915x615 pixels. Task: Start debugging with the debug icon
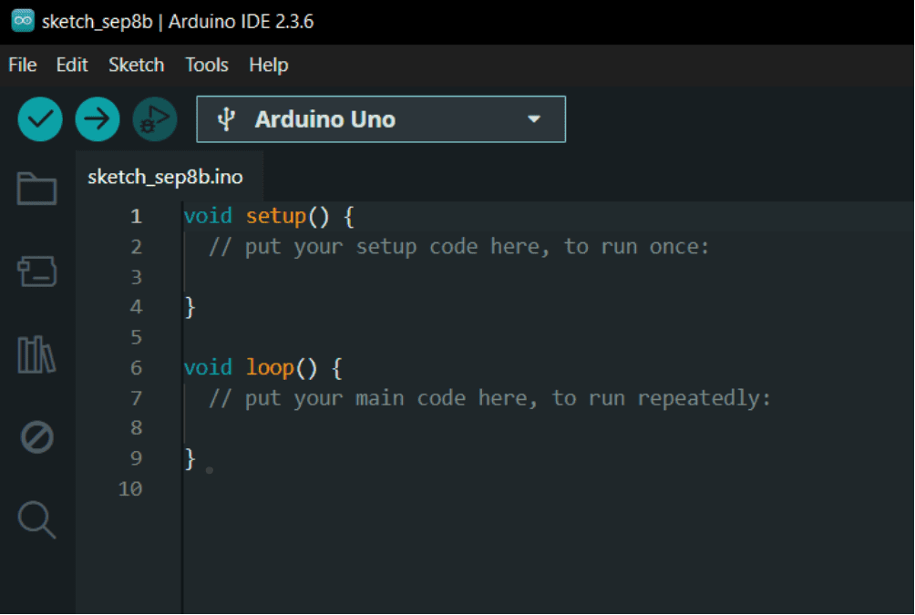click(x=154, y=118)
